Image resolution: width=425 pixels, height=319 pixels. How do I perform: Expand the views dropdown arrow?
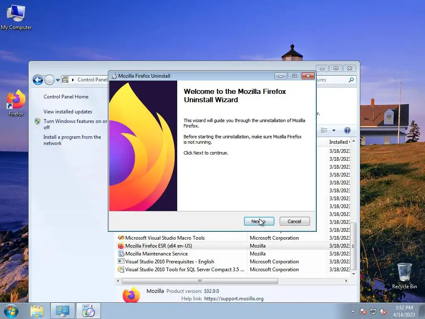tap(334, 130)
